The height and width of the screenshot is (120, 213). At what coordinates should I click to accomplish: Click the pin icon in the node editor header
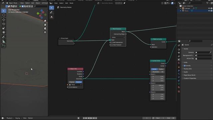(124, 3)
